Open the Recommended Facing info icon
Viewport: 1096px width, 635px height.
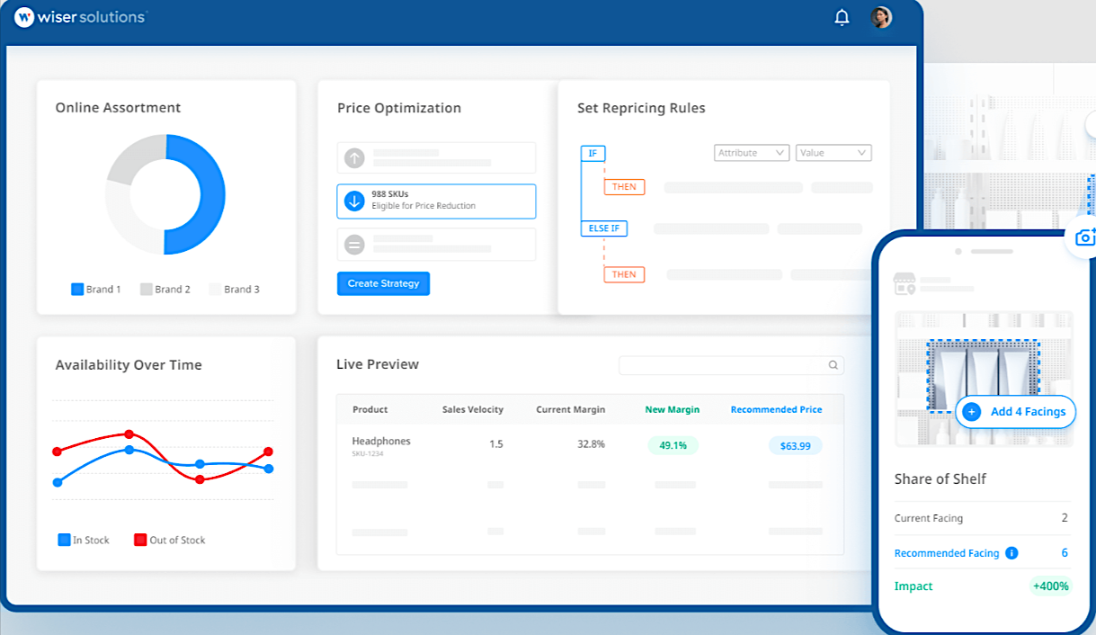pyautogui.click(x=1011, y=553)
